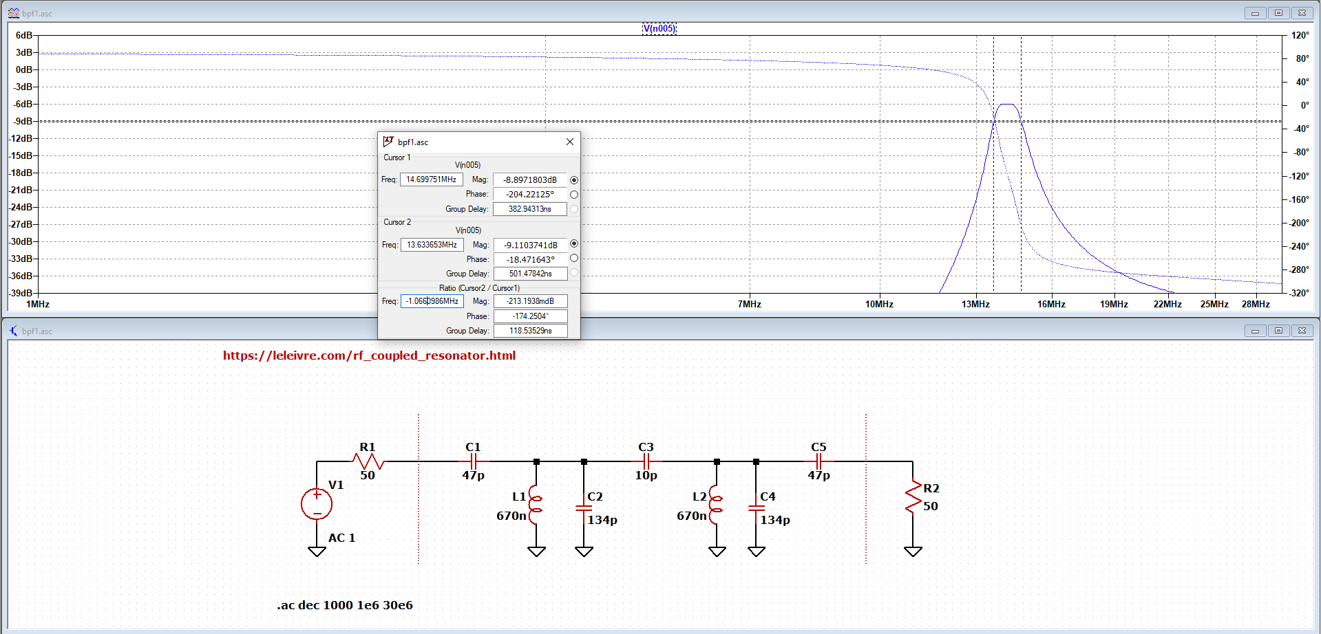This screenshot has width=1321, height=634.
Task: Select resistor R1 symbol
Action: point(368,461)
